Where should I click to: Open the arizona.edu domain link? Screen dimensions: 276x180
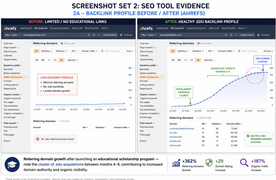175,145
